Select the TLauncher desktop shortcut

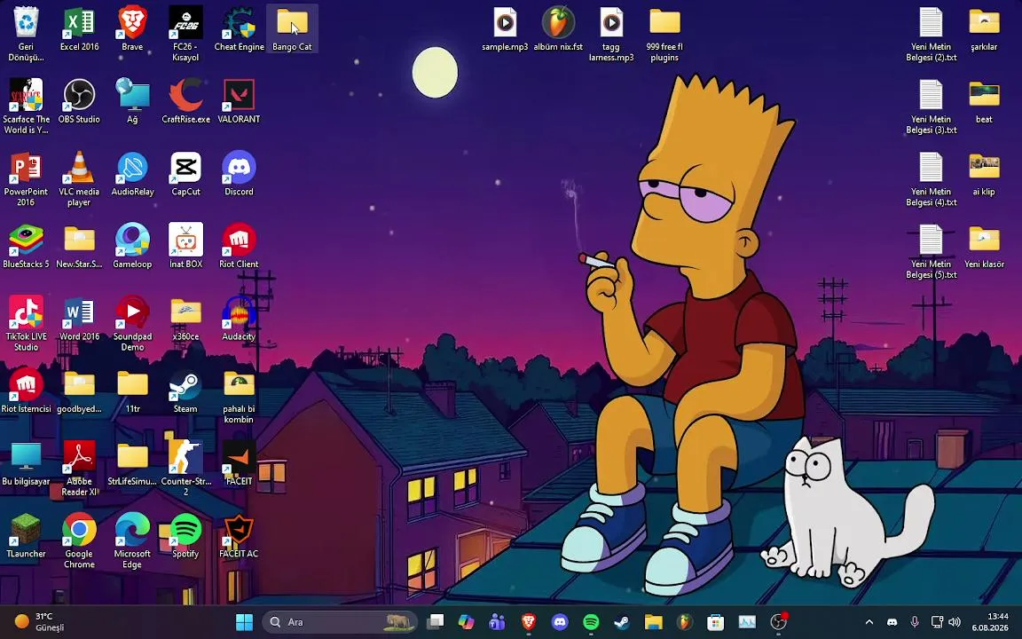point(26,535)
